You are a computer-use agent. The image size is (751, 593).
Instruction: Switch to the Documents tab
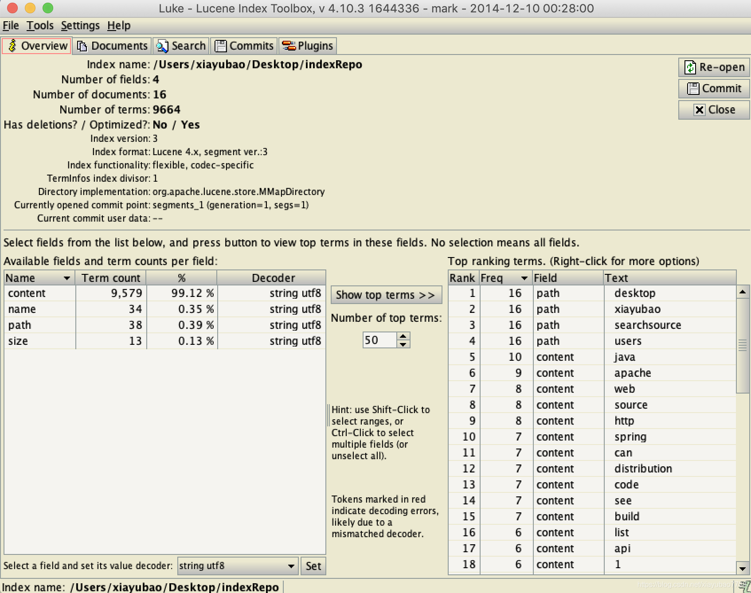click(112, 46)
